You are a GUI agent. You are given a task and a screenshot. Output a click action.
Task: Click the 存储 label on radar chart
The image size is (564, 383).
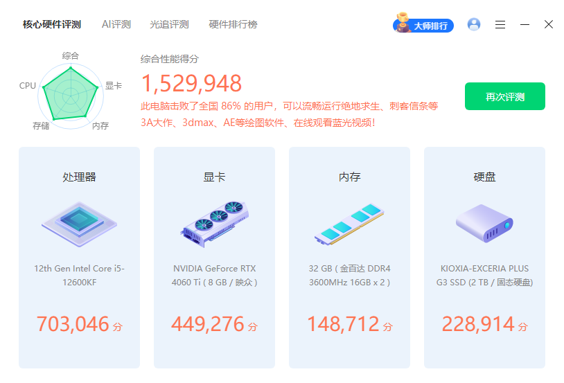(41, 126)
